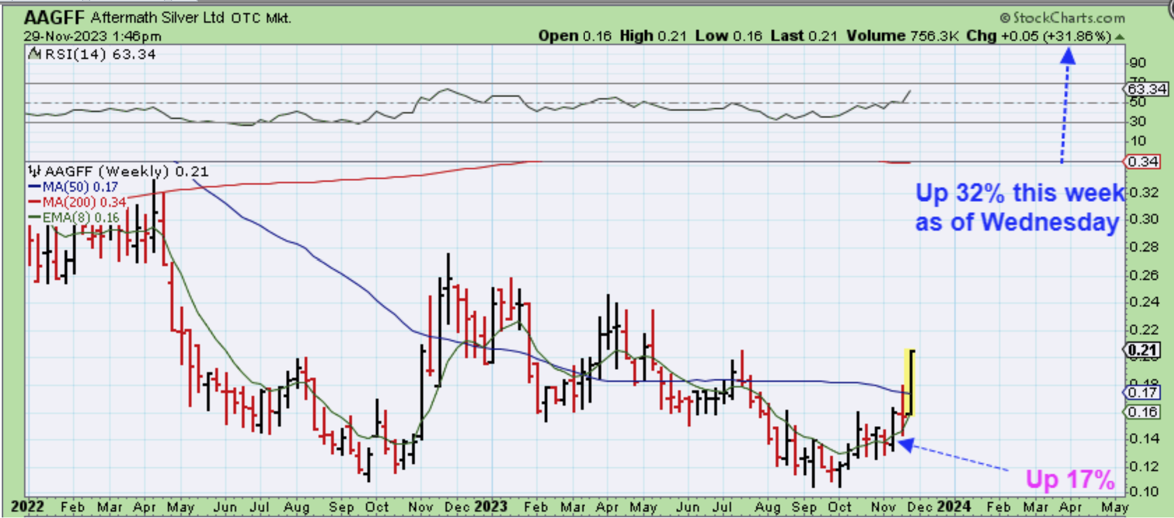
Task: Click the "High 0.21" quote value
Action: point(653,36)
